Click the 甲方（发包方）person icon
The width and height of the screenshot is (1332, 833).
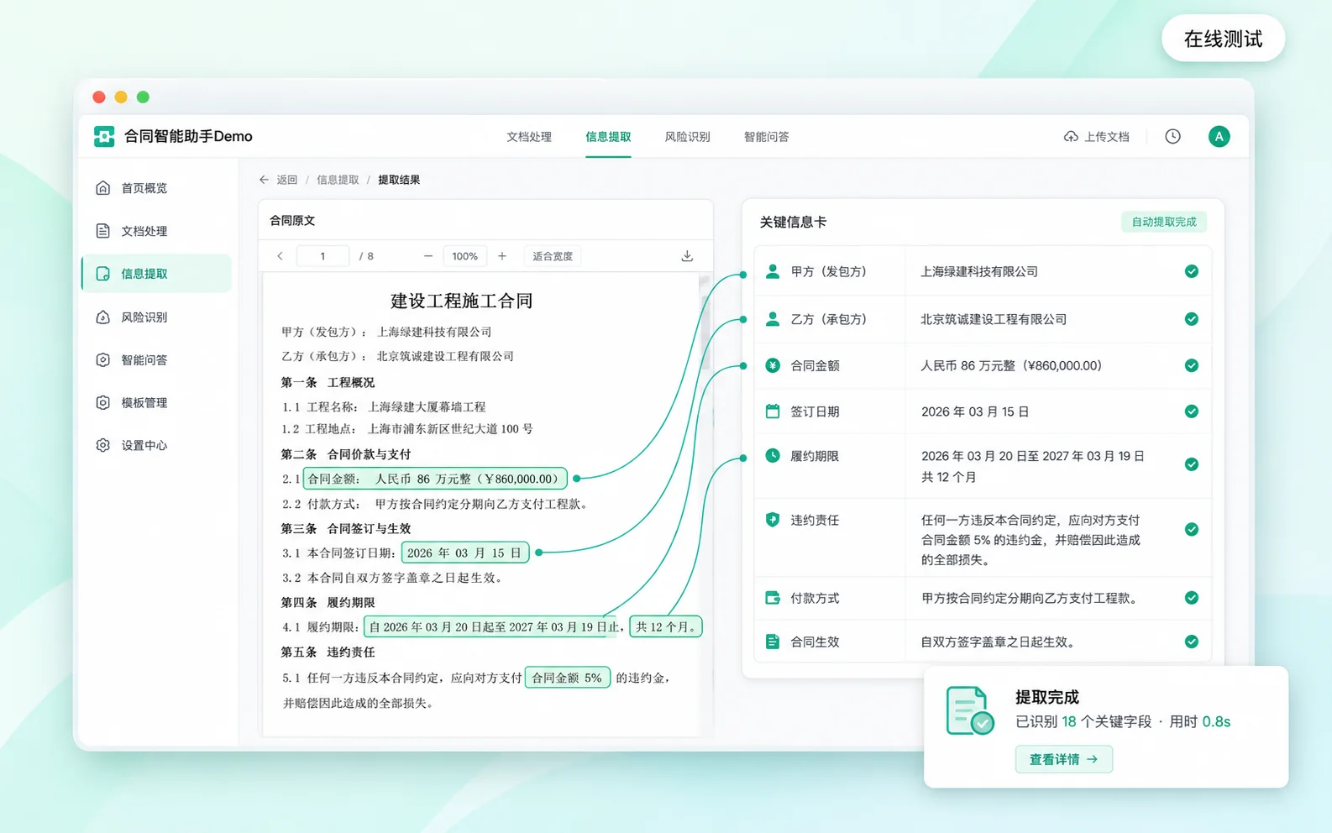tap(773, 271)
